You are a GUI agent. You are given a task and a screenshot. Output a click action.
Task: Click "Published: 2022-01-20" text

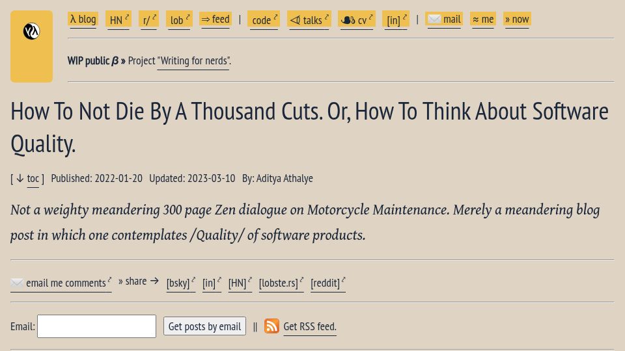click(x=96, y=178)
